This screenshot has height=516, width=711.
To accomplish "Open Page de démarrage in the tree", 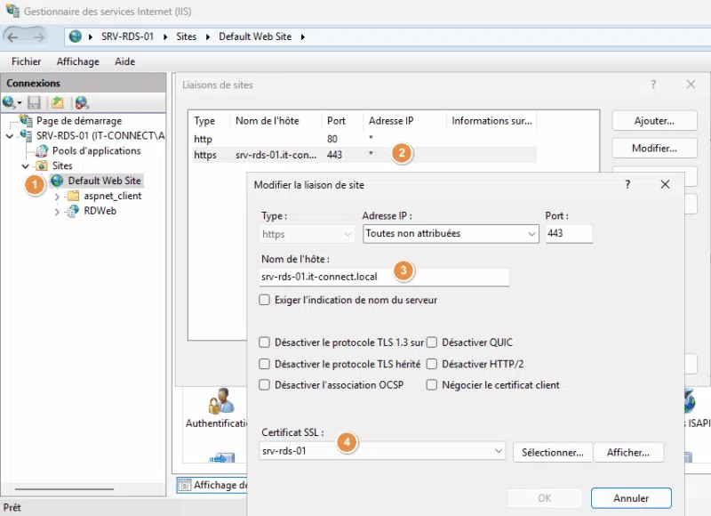I will 78,121.
